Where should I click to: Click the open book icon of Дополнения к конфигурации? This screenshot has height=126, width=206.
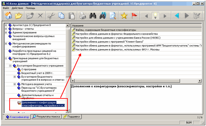click(x=19, y=103)
